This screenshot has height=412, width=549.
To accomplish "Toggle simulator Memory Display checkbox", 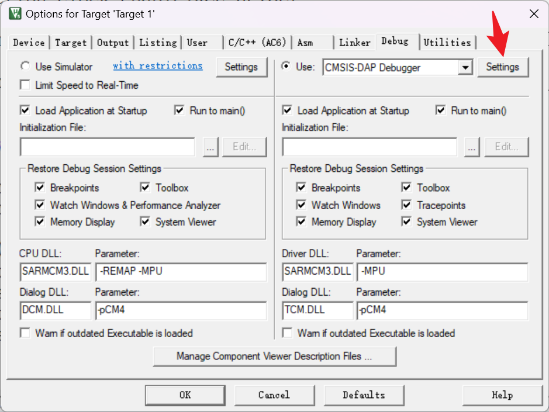I will pos(40,221).
